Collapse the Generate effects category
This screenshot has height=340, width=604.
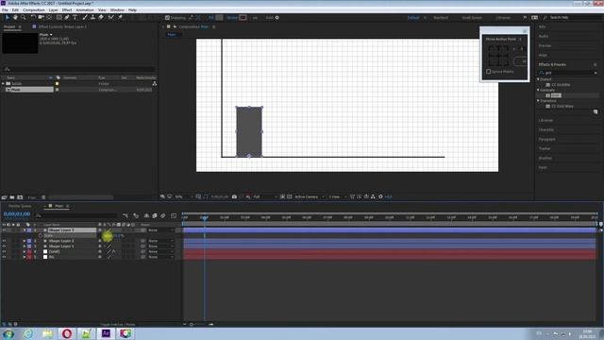[539, 90]
